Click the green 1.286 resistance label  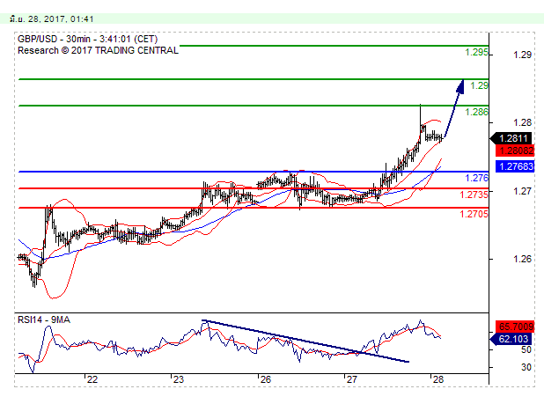(476, 112)
